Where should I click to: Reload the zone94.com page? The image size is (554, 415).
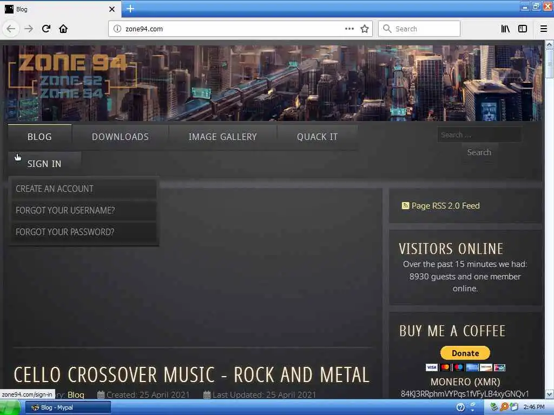[46, 29]
